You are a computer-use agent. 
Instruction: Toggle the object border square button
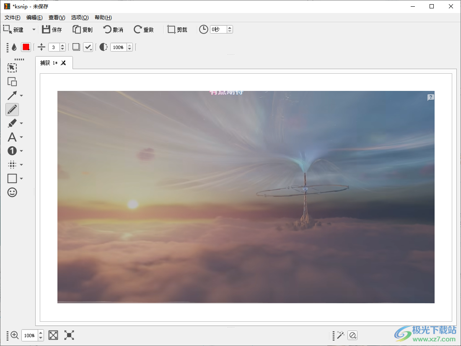(76, 47)
